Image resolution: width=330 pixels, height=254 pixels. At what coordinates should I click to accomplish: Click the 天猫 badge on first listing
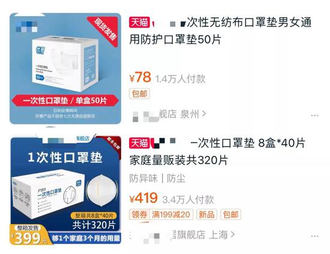tap(139, 22)
